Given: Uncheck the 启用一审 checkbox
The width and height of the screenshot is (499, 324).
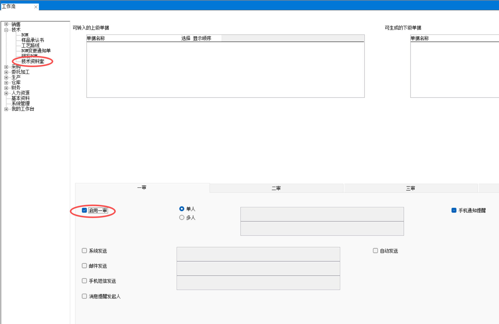Looking at the screenshot, I should coord(85,210).
